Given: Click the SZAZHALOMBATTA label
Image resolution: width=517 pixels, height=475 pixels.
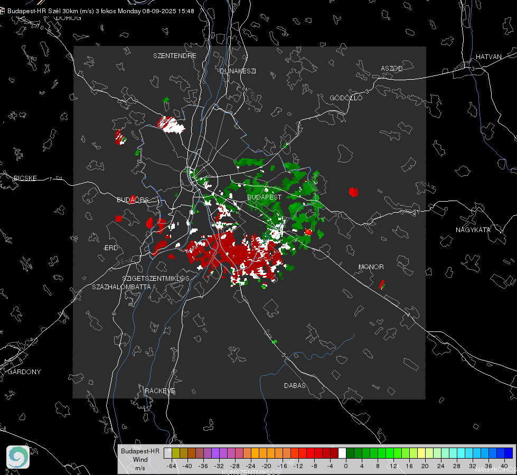Looking at the screenshot, I should [x=121, y=287].
